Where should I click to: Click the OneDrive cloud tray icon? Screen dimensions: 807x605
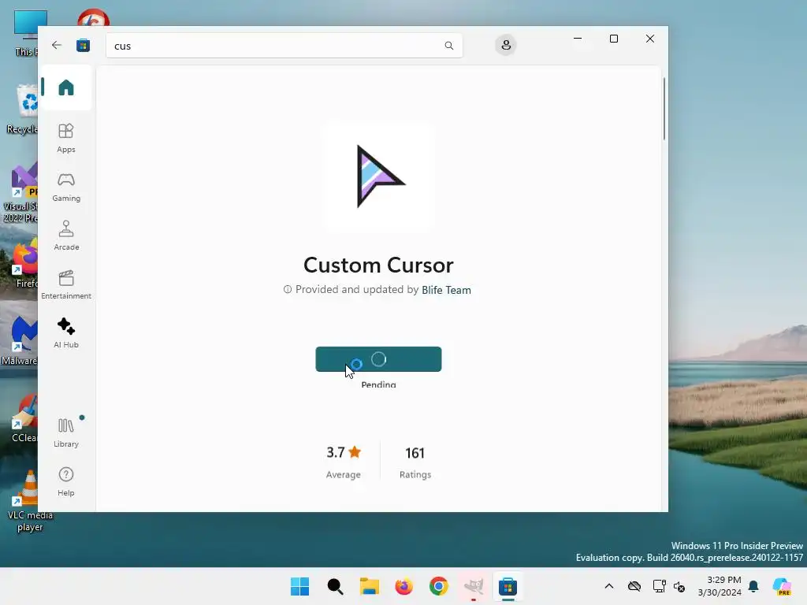coord(634,586)
